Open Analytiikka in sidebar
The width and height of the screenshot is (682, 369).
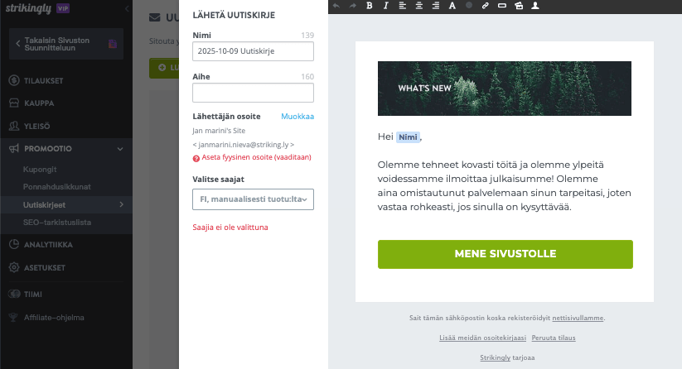pyautogui.click(x=48, y=245)
